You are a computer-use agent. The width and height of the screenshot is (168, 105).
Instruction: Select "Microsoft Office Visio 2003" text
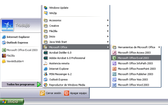pyautogui.click(x=133, y=79)
